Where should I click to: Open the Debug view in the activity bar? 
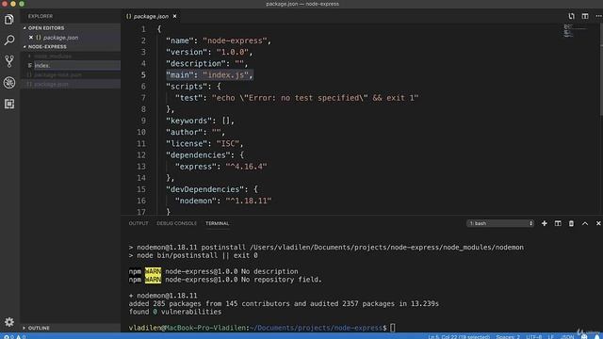tap(9, 82)
